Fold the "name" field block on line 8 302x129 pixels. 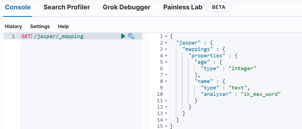click(166, 81)
